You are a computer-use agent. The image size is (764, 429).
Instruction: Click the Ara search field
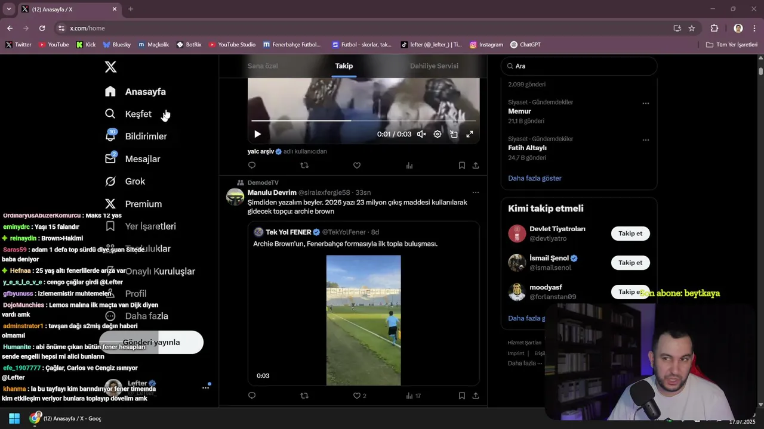[x=579, y=66]
